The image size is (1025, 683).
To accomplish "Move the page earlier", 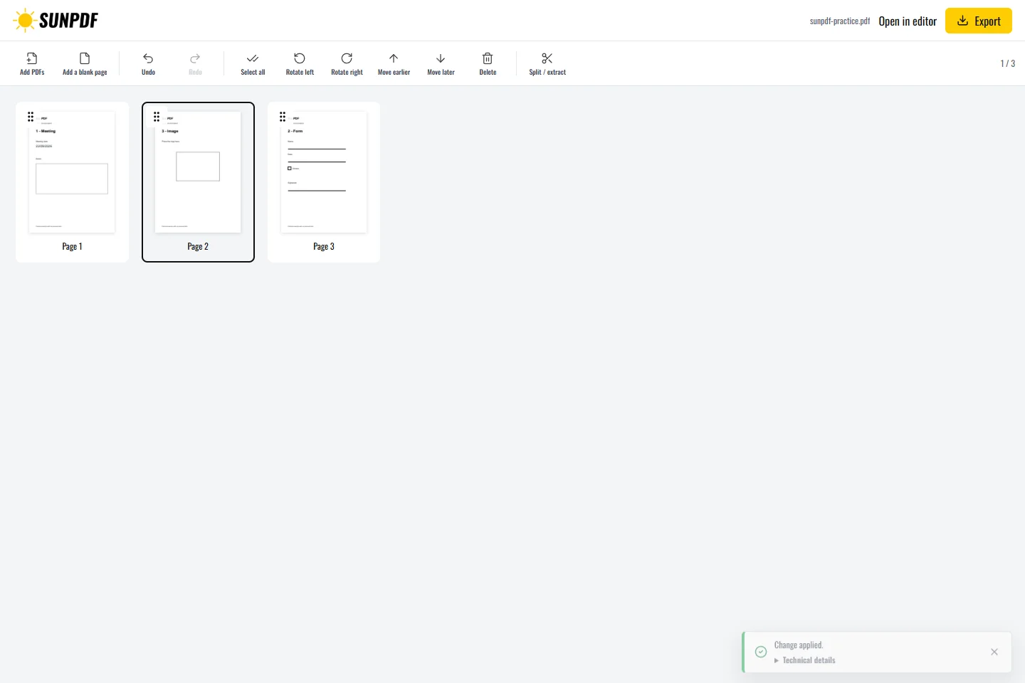I will pos(394,63).
